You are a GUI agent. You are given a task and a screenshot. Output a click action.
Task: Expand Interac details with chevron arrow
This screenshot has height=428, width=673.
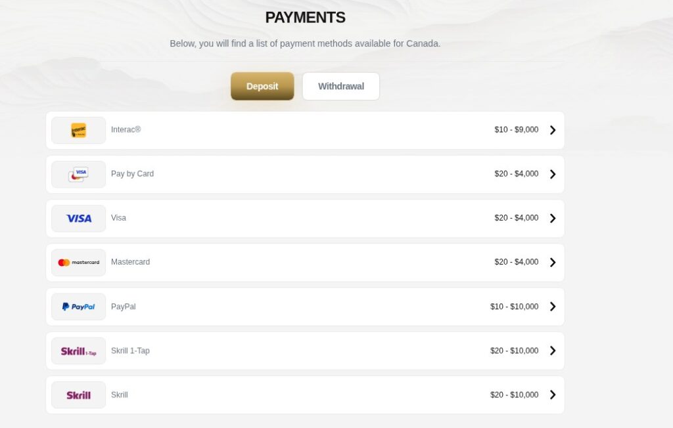[x=553, y=130]
